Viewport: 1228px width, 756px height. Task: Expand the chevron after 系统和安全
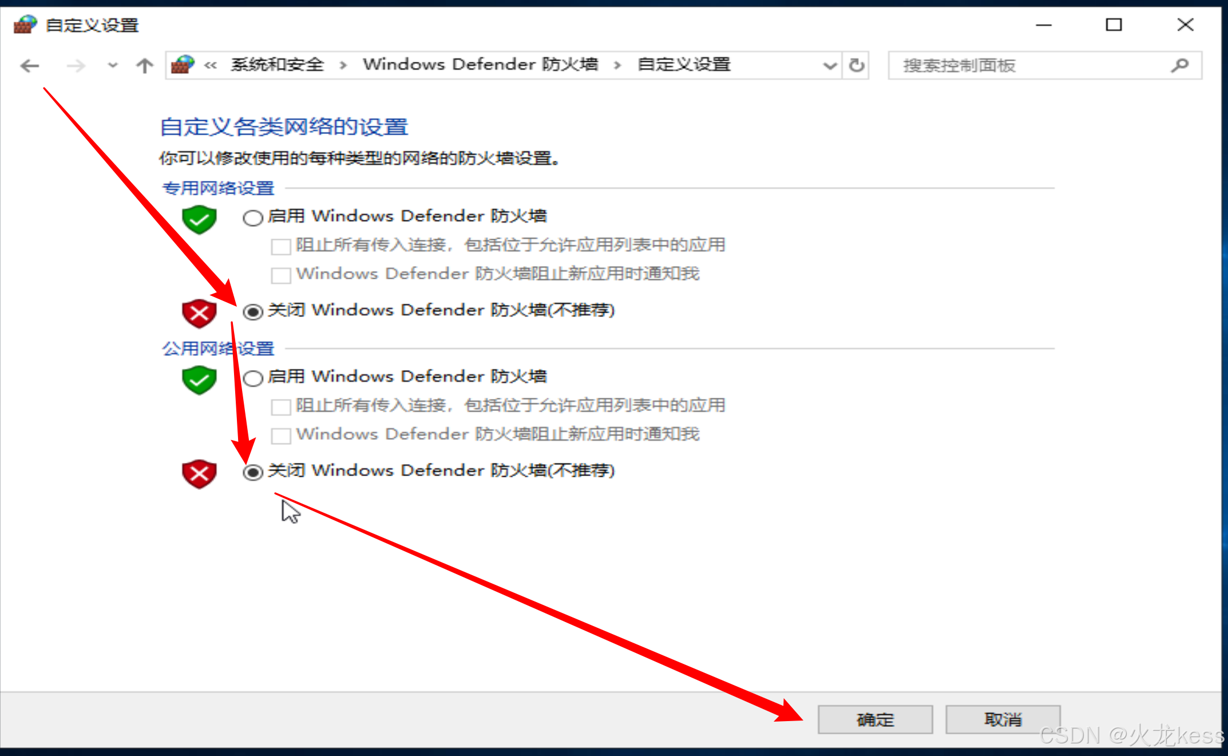[343, 65]
